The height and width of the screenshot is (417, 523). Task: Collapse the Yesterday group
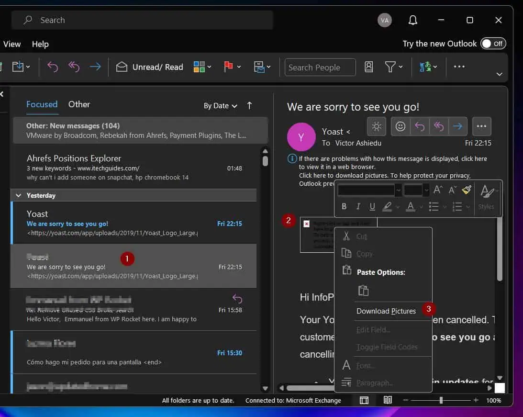pyautogui.click(x=19, y=195)
